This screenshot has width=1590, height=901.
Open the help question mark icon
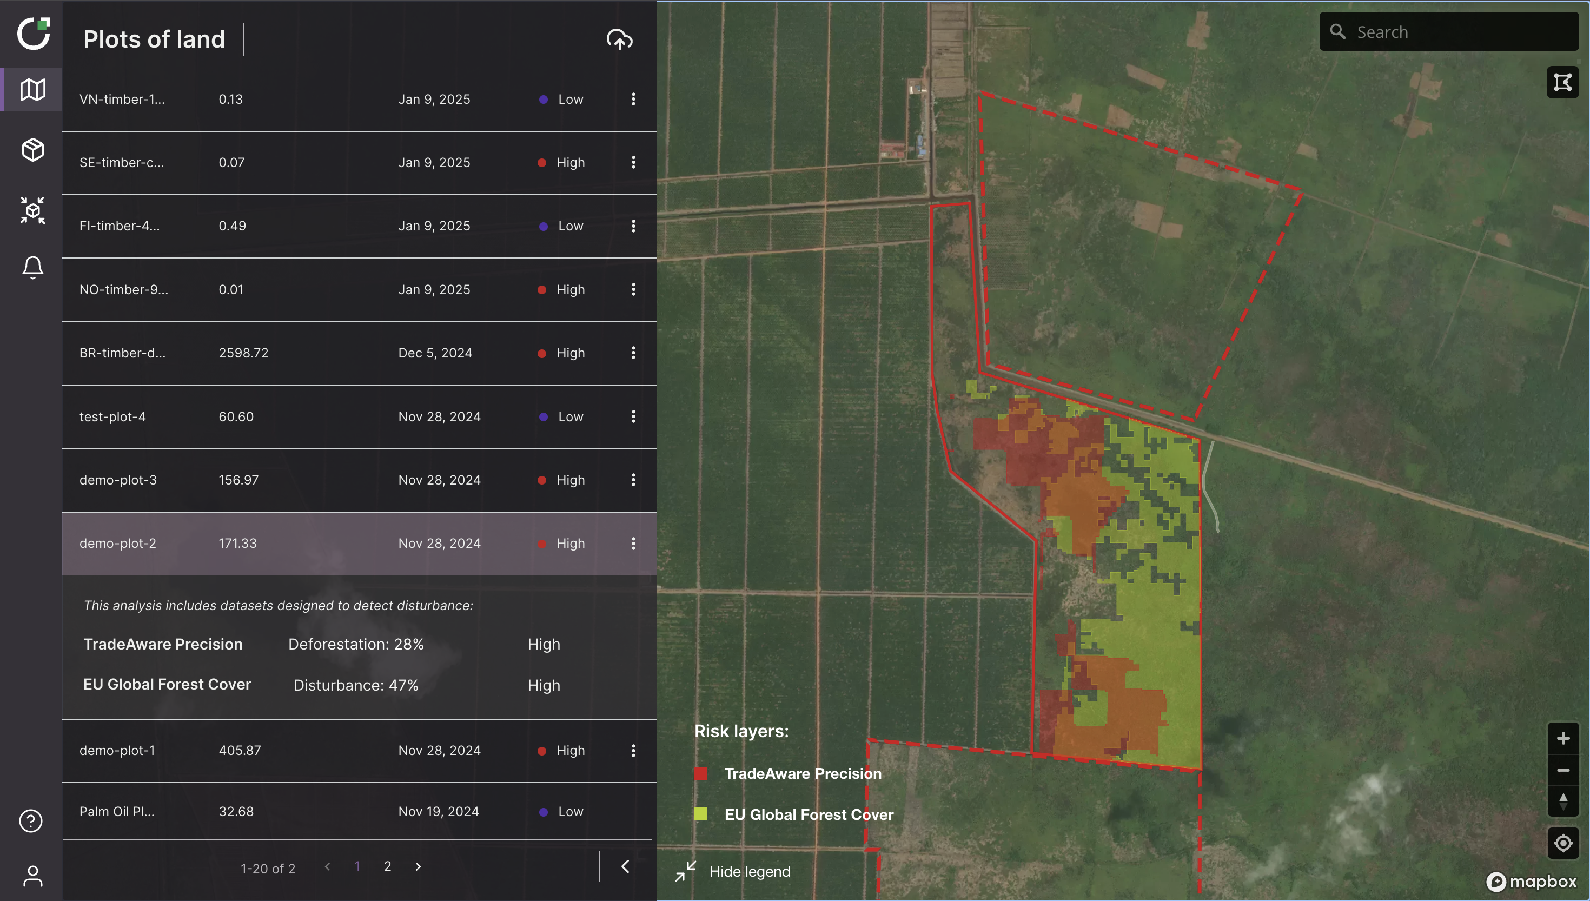tap(30, 820)
